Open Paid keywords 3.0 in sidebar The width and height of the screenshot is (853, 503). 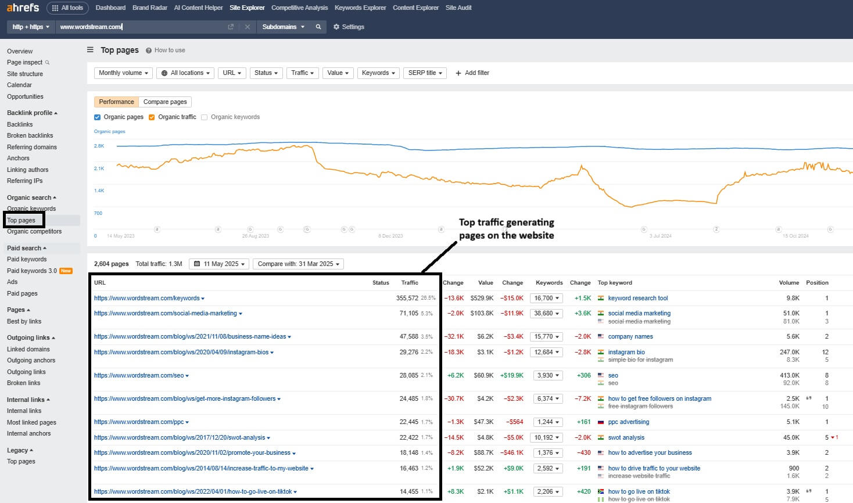coord(32,271)
